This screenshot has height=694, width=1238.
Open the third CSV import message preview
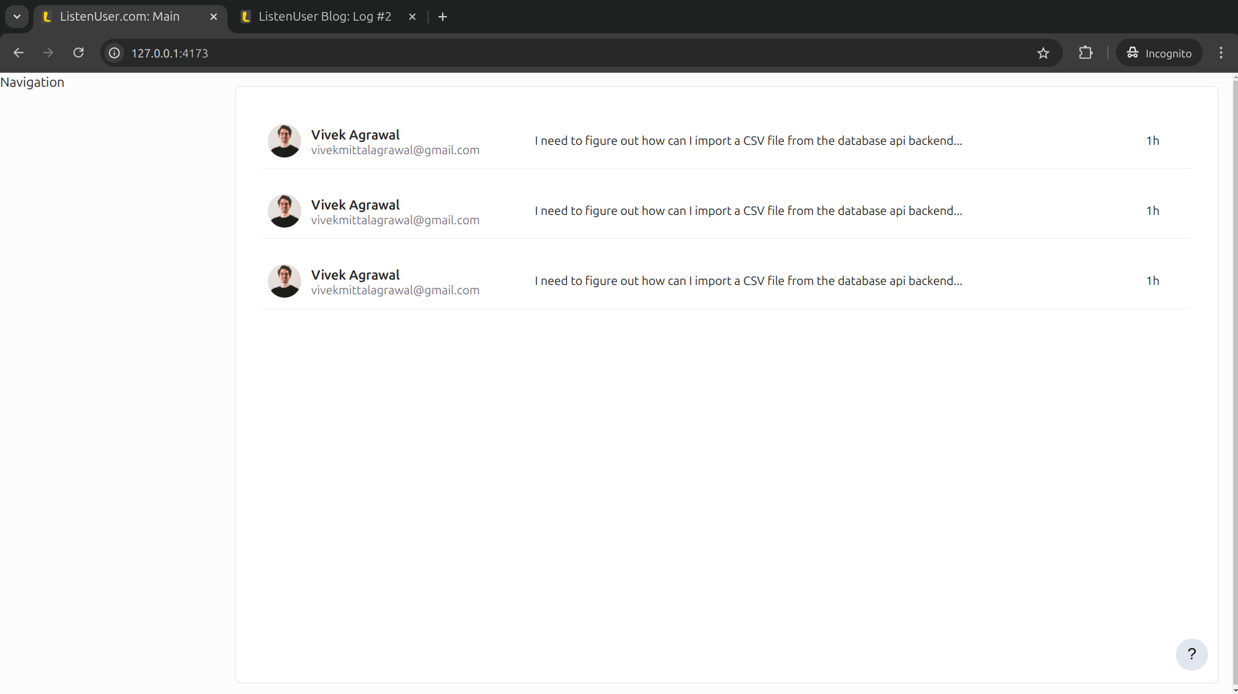749,281
